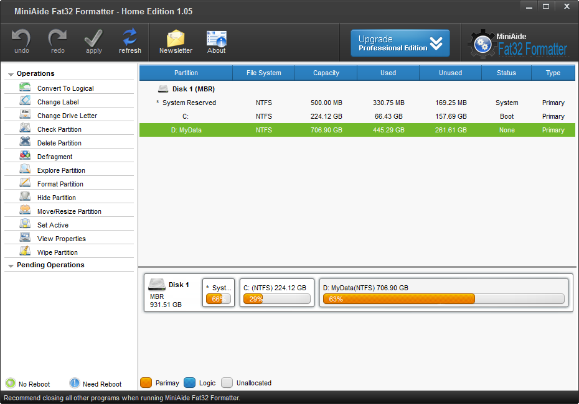Screen dimensions: 579x404
Task: Click the Hide Partition icon
Action: click(x=25, y=197)
